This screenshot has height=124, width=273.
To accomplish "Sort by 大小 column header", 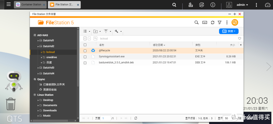I will pos(232,45).
